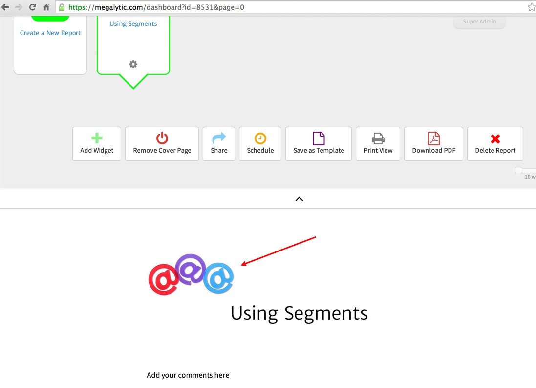Collapse the toolbar using the upward chevron
Screen dimensions: 536x388
click(299, 199)
